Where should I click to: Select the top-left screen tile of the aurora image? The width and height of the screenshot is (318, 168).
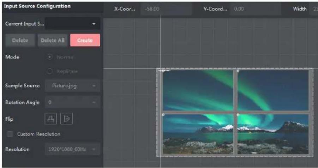click(198, 90)
